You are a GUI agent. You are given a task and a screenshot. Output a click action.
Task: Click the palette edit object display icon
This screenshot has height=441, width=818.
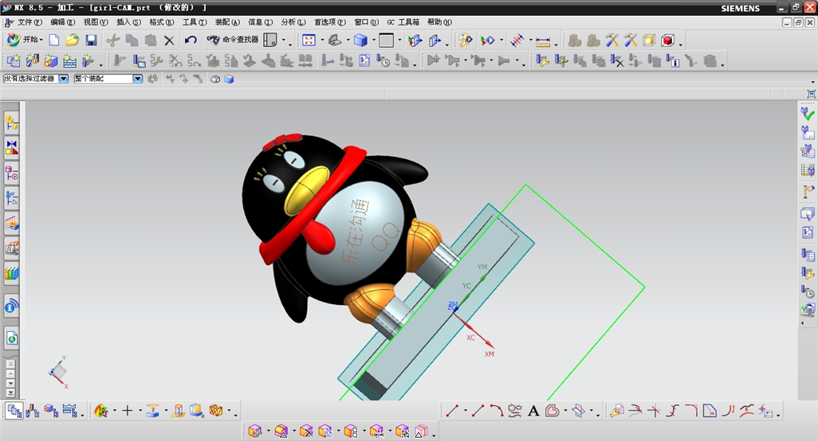(465, 40)
